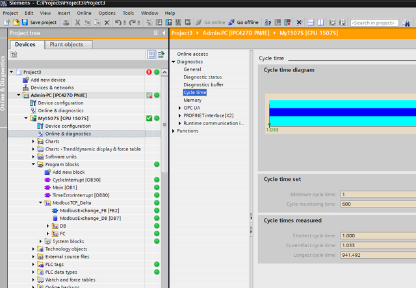416x288 pixels.
Task: Open Diagnostics buffer page
Action: click(203, 85)
